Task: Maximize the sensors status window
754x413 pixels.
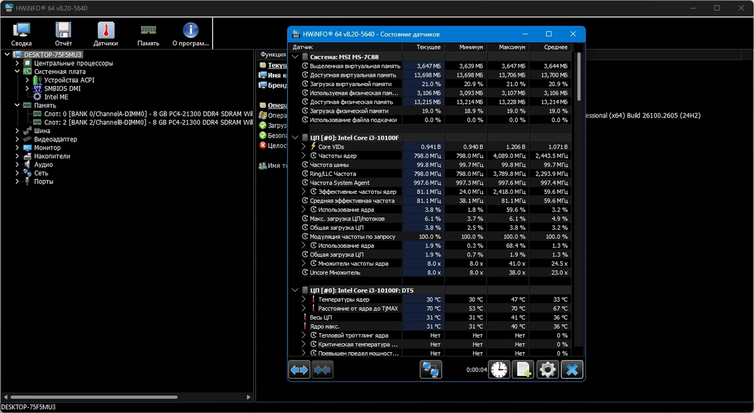Action: coord(549,34)
